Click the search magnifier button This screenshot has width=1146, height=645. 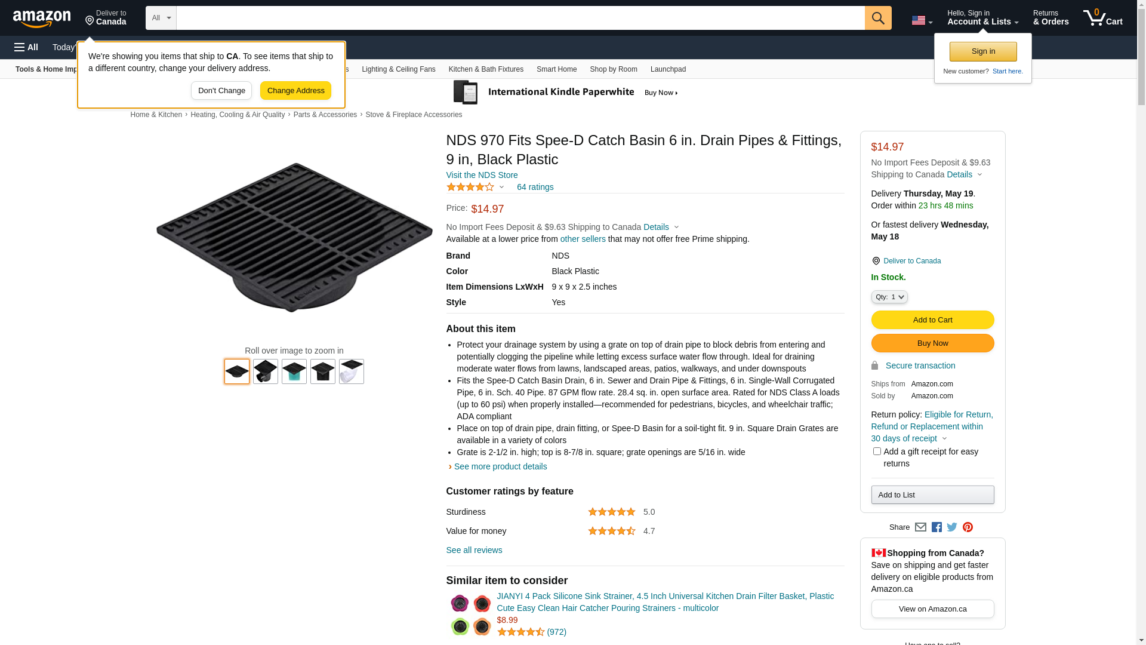pyautogui.click(x=877, y=18)
